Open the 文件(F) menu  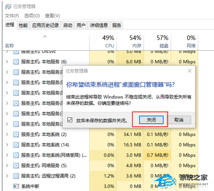click(x=12, y=16)
